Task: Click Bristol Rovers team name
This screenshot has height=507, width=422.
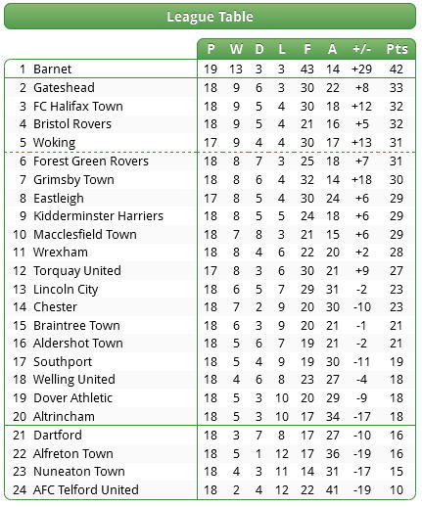Action: 72,124
